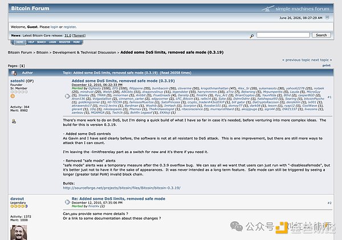Go to Bitcoin Forum breadcrumb link
This screenshot has width=342, height=240.
point(20,52)
